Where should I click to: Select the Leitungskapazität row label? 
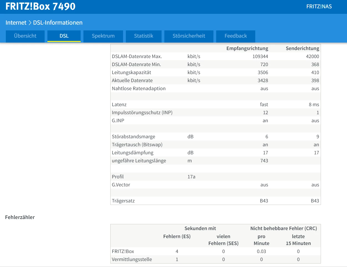pos(131,72)
